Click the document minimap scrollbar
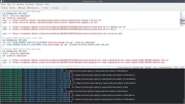185x104 pixels. (182, 38)
